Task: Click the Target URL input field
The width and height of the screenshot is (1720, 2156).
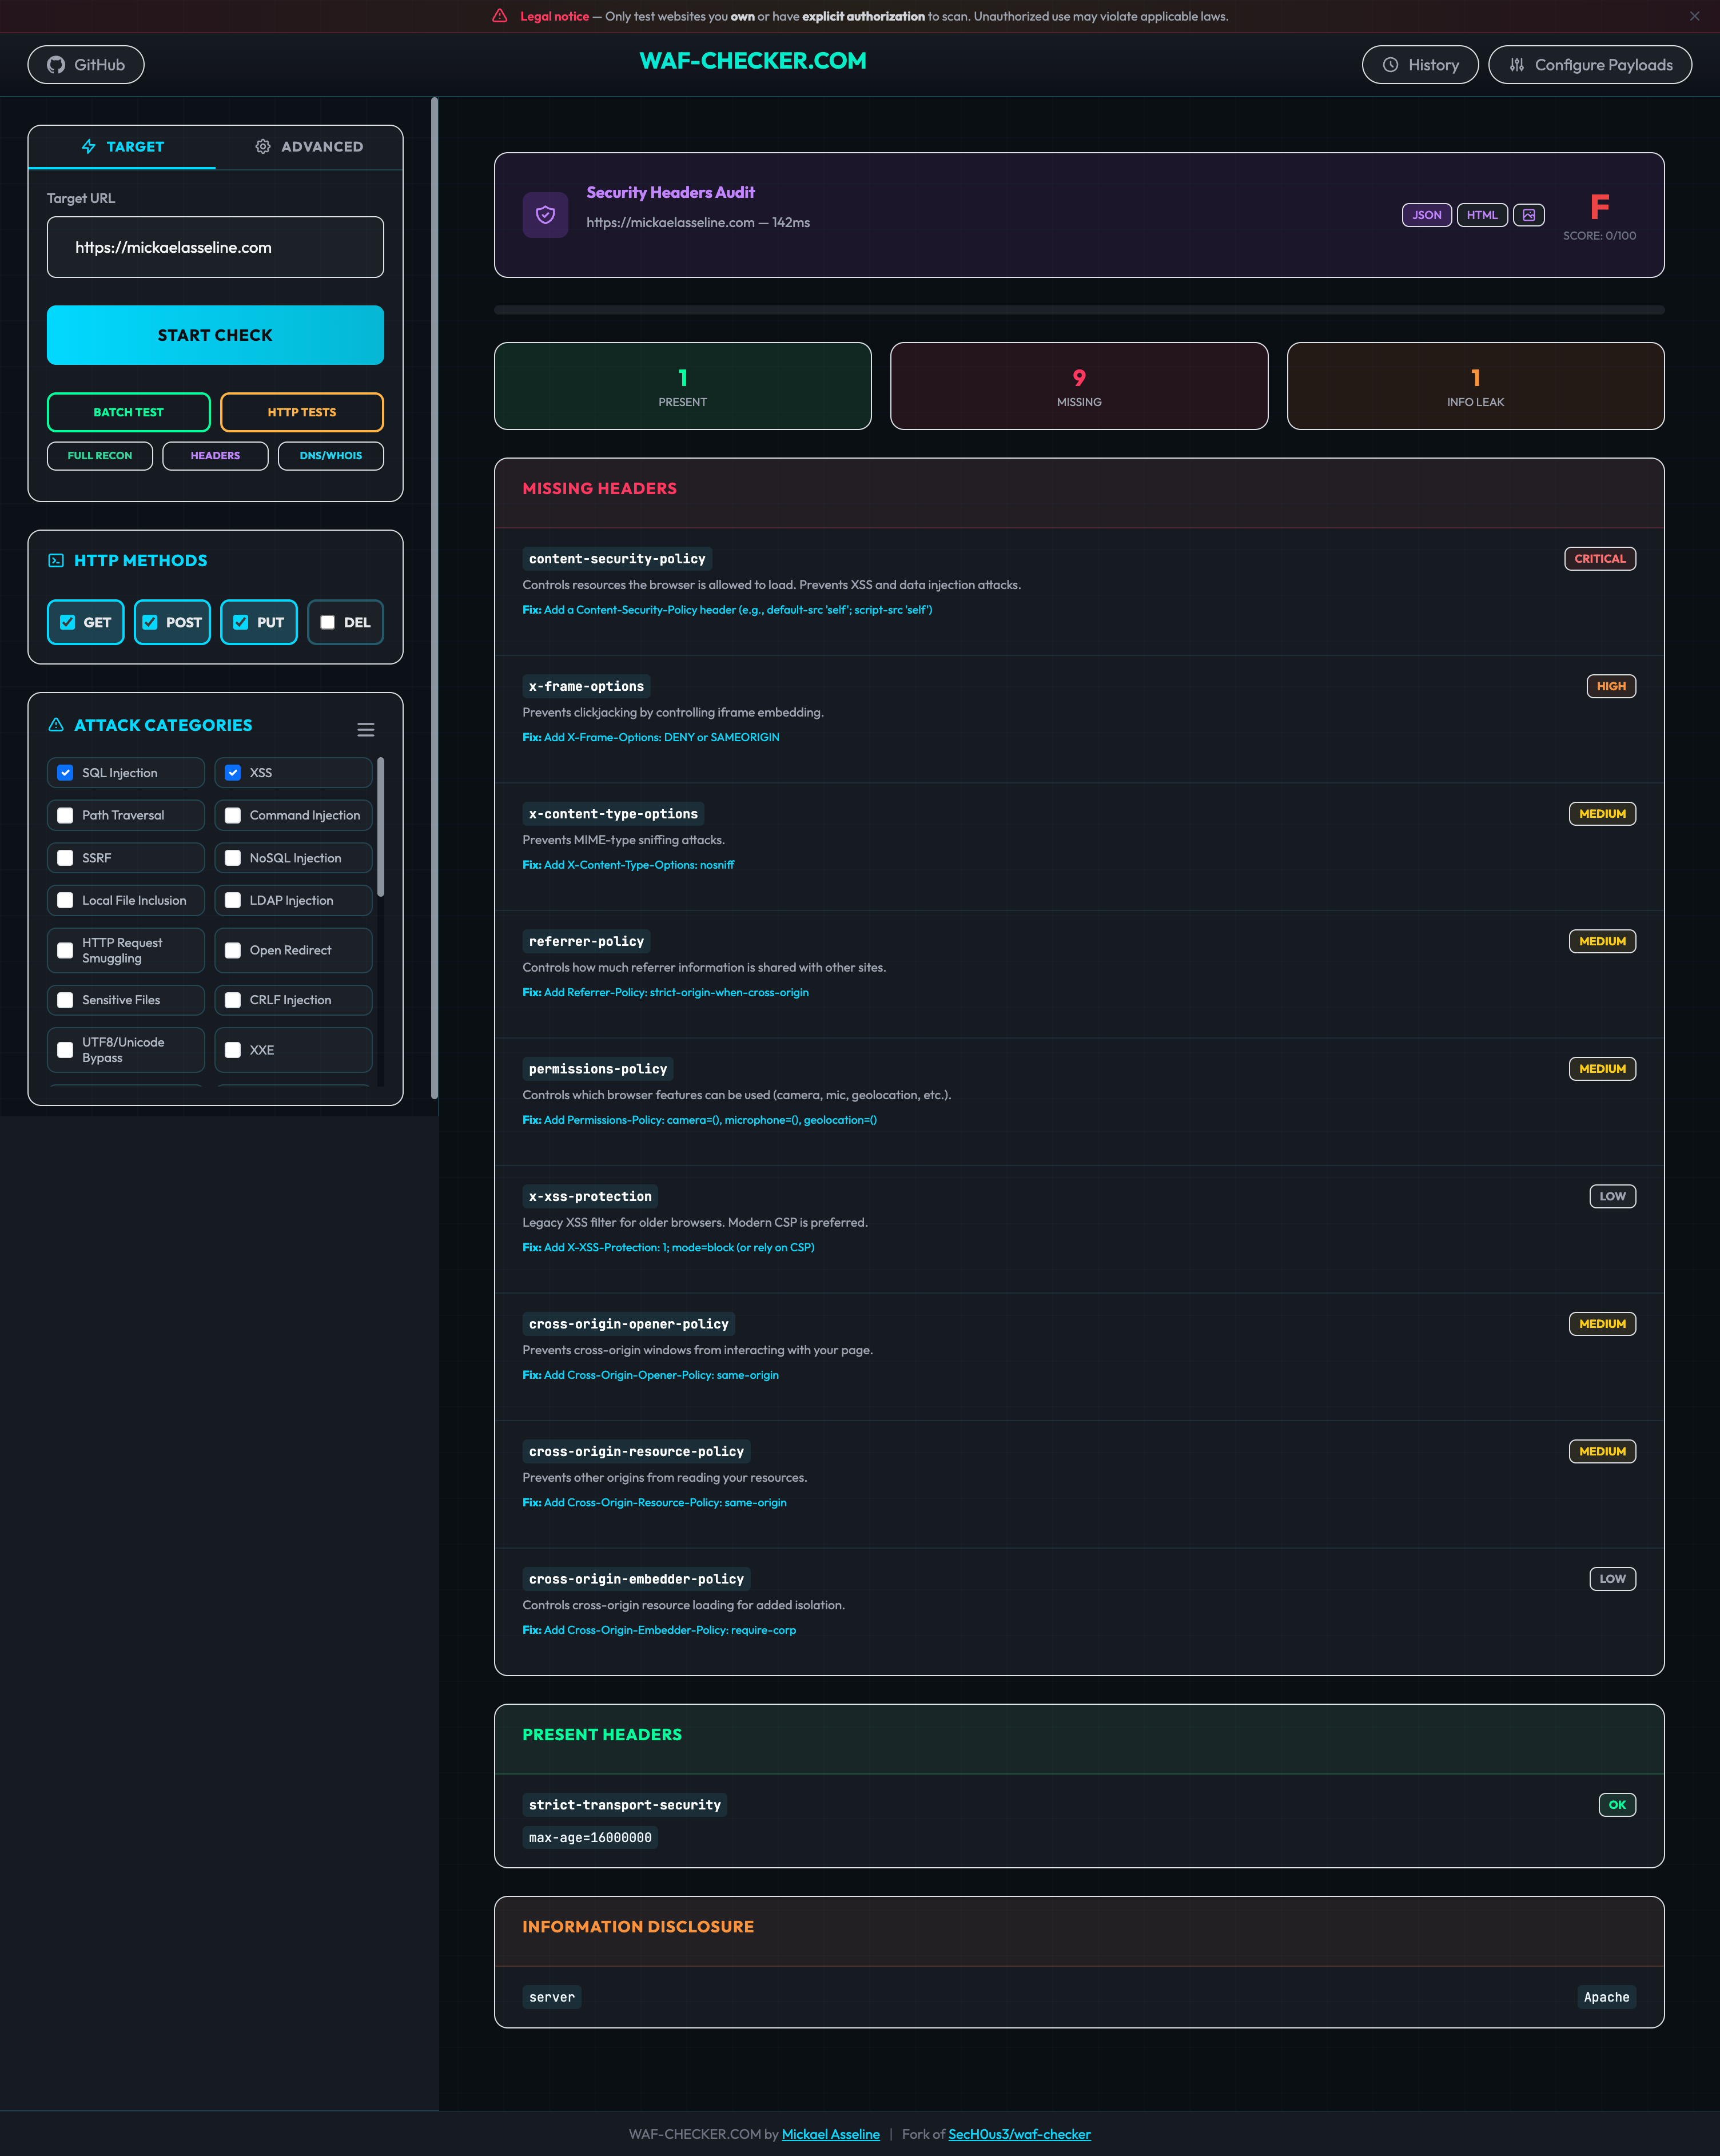Action: (x=215, y=247)
